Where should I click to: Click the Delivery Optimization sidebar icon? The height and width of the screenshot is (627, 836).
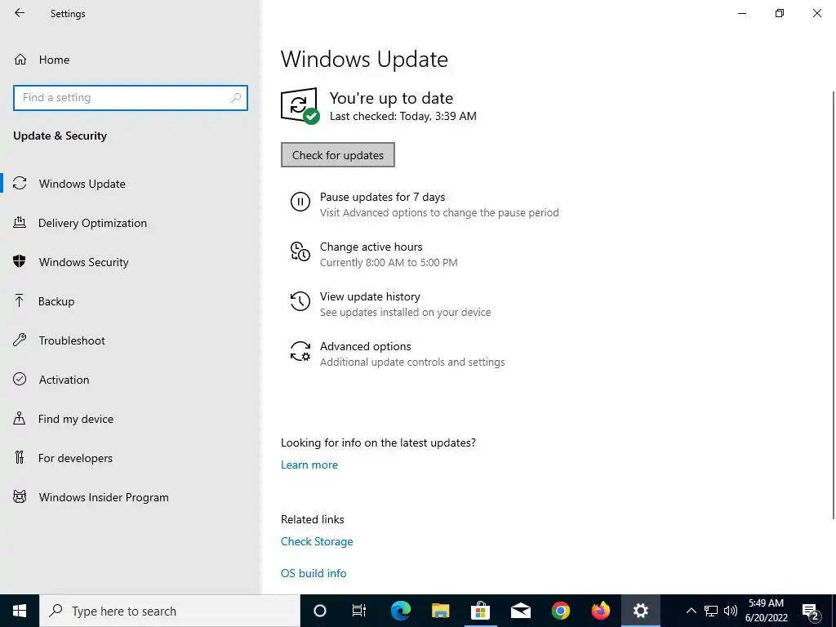click(20, 223)
